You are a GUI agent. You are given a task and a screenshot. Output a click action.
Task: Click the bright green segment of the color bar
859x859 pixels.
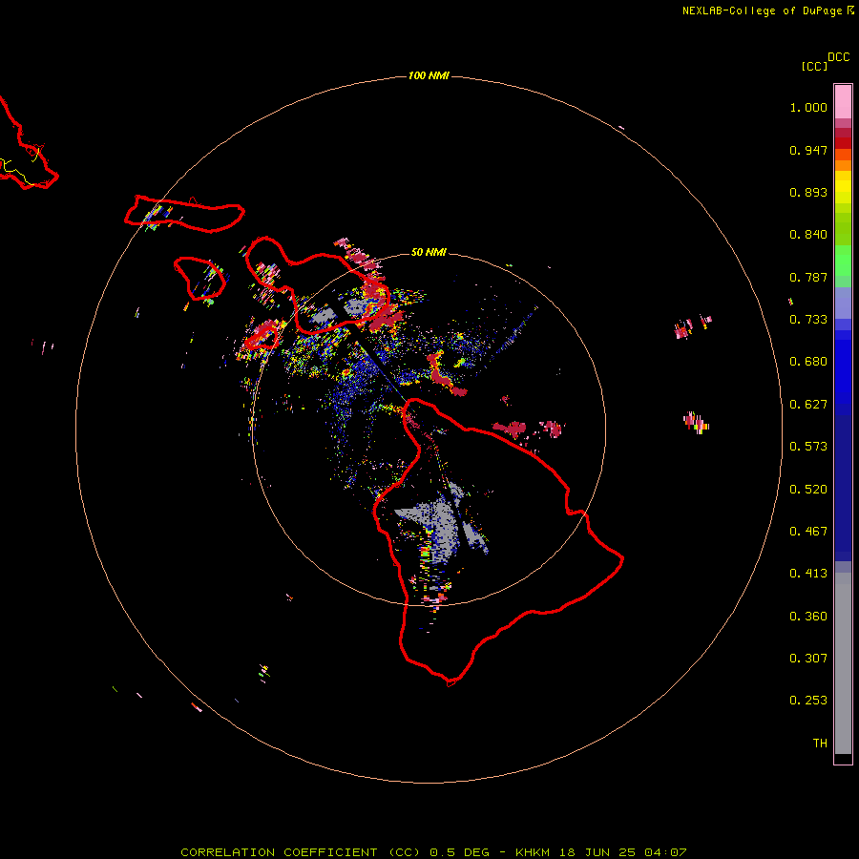point(843,261)
